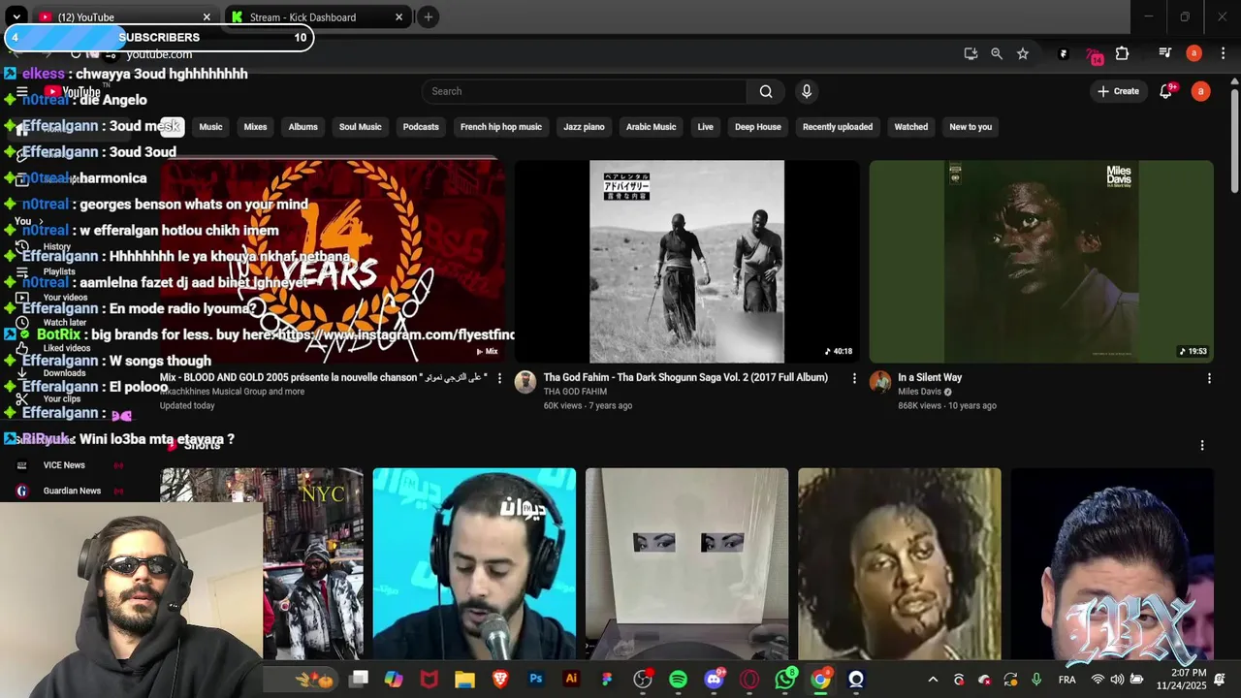Open Chrome profile avatar in toolbar
This screenshot has height=698, width=1241.
click(1194, 53)
